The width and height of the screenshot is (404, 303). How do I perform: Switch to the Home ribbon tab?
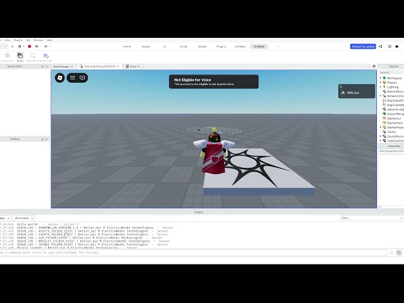click(x=127, y=46)
